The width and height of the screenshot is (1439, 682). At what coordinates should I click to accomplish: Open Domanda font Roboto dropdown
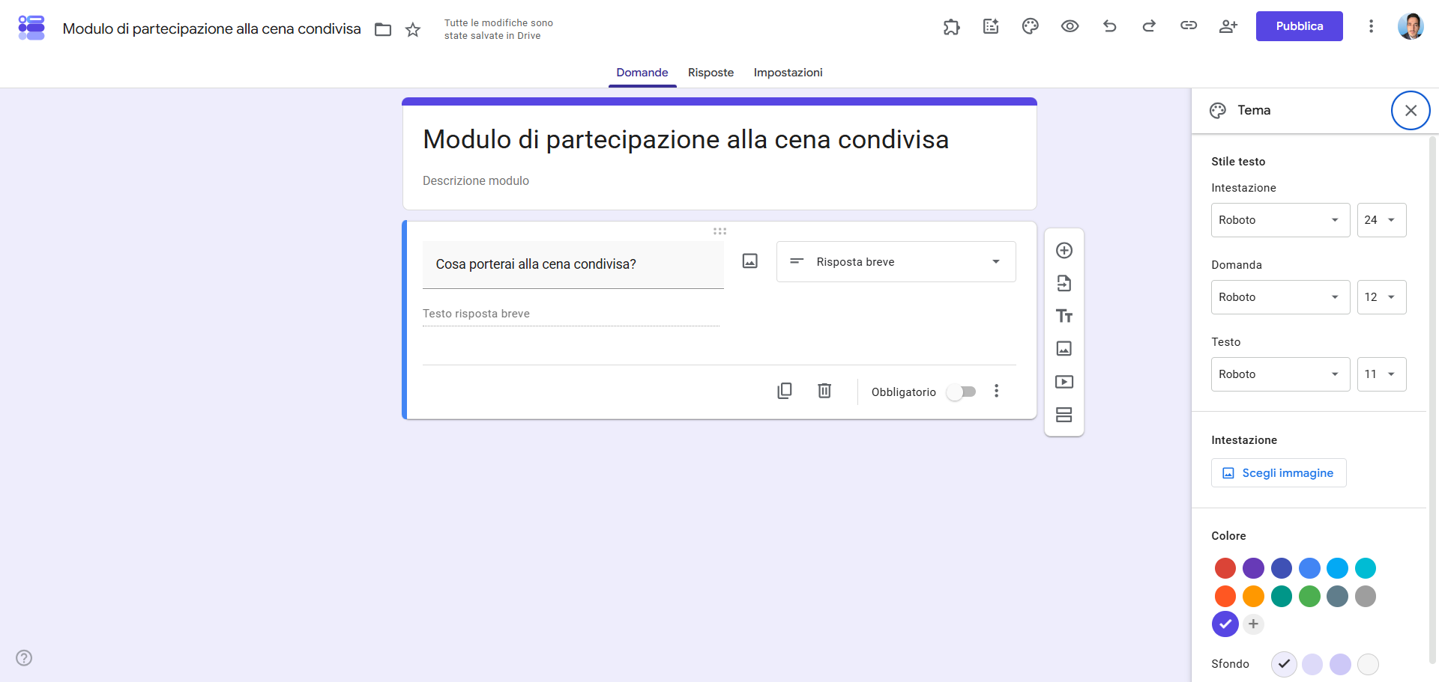tap(1281, 297)
